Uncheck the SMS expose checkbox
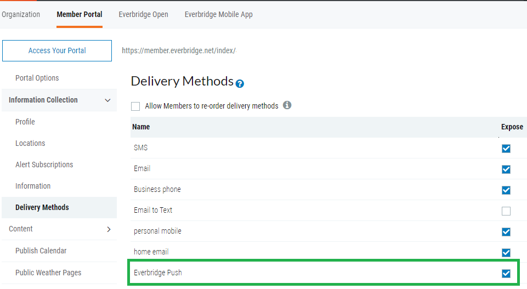The image size is (527, 289). point(506,149)
